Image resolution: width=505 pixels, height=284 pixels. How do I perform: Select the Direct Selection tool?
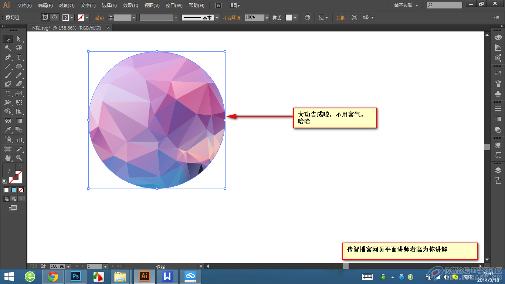pos(19,39)
